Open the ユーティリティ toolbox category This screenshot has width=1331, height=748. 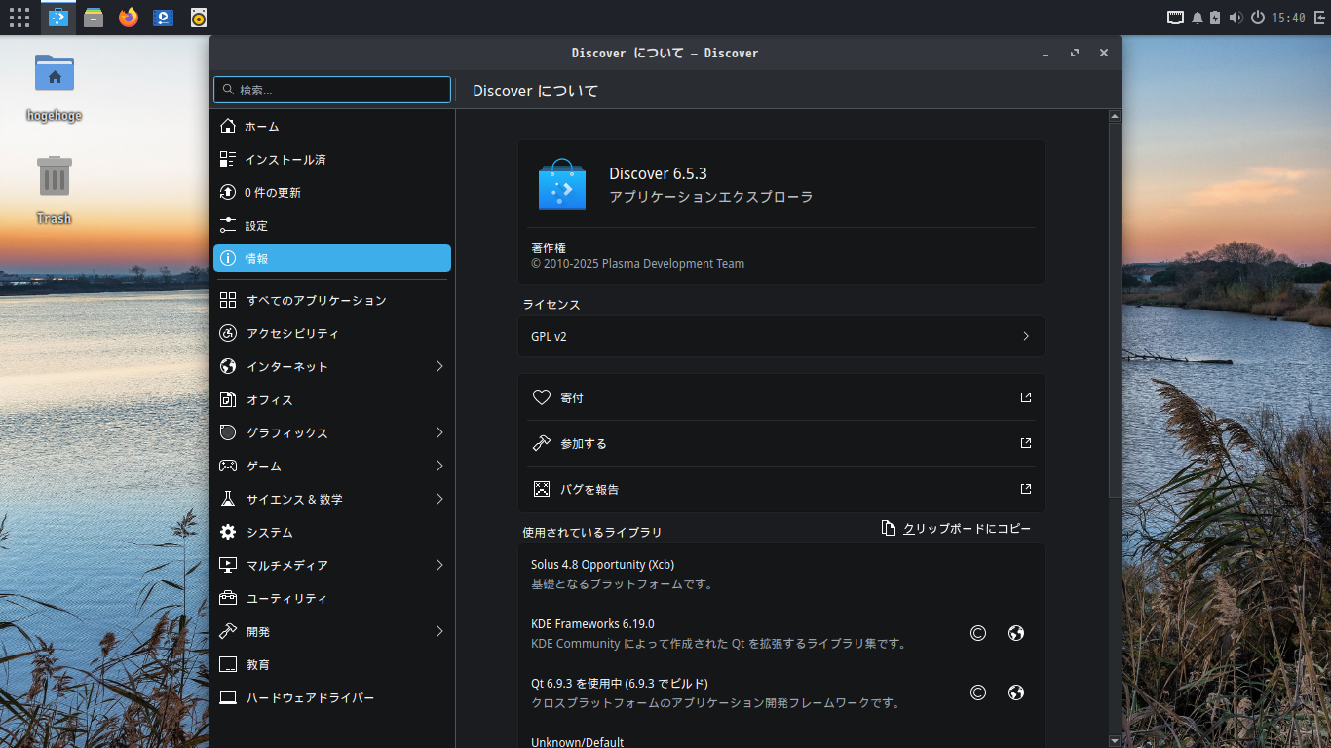(331, 599)
